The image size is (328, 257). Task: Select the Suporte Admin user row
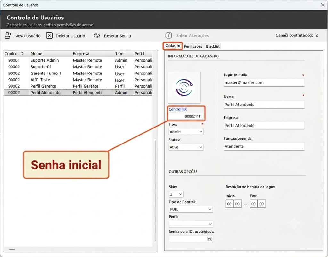(78, 60)
